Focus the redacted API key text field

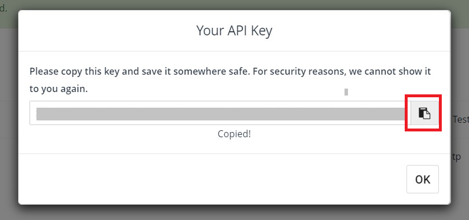tap(220, 113)
